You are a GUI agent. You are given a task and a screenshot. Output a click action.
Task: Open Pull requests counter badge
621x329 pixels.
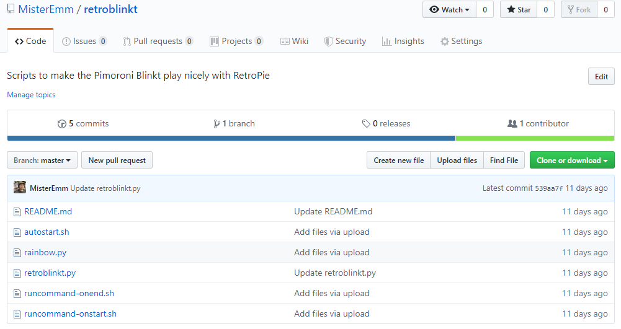click(189, 41)
